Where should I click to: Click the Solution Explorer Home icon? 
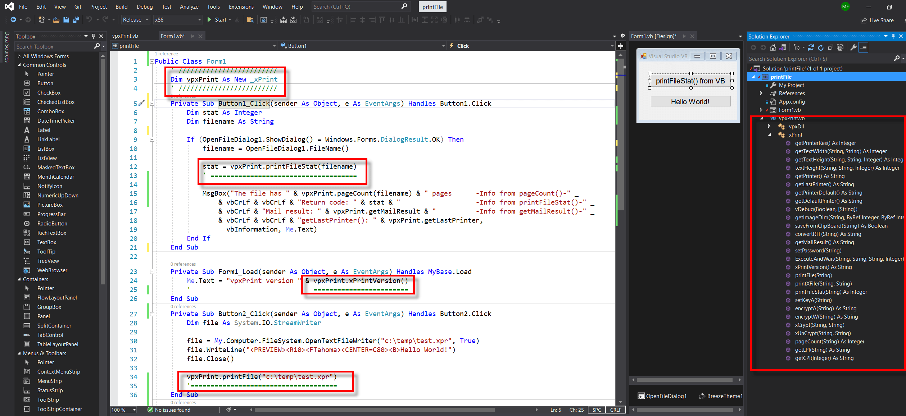pyautogui.click(x=773, y=47)
